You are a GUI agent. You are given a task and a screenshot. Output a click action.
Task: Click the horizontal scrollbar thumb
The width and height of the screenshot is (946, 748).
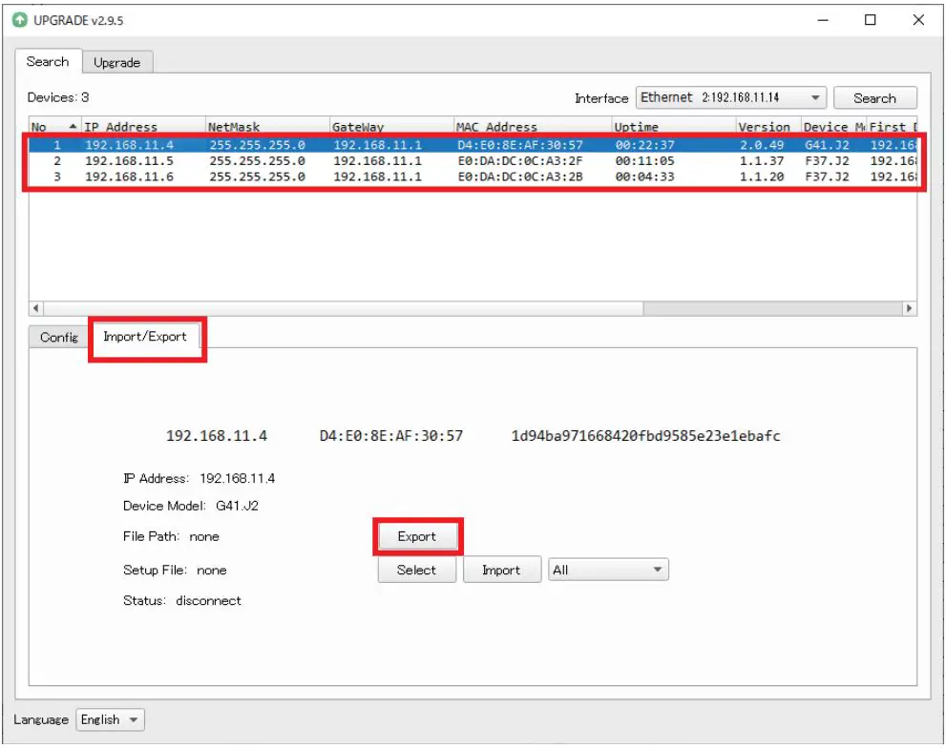point(344,308)
